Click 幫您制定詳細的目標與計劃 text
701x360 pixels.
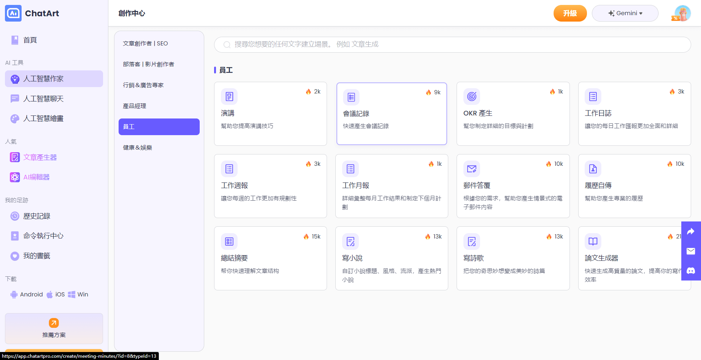[x=498, y=126]
